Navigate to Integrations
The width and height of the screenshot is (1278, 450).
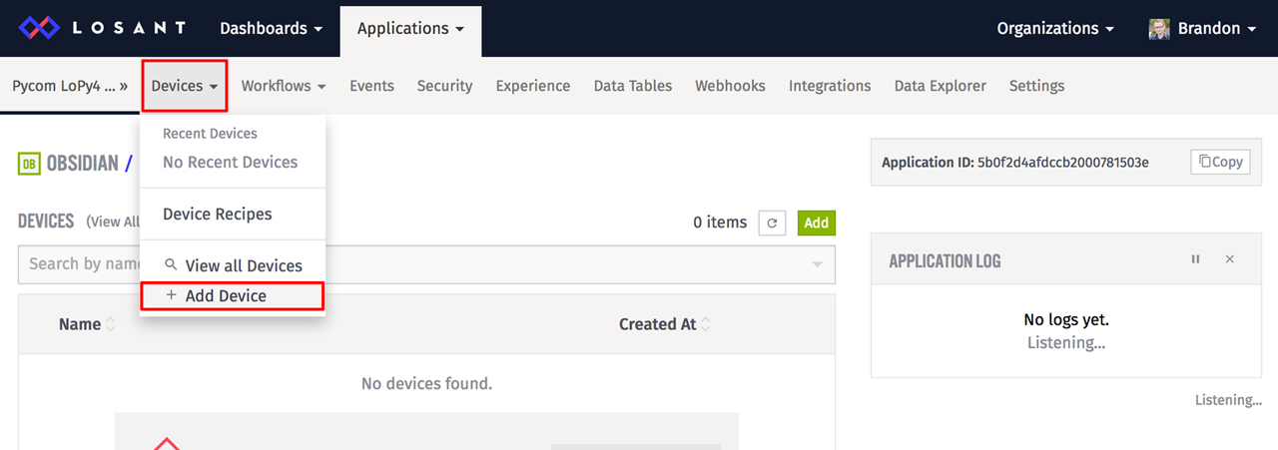[x=830, y=86]
